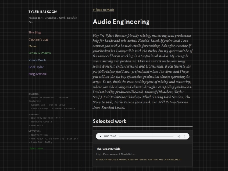Select The Great Divide track title
Screen dimensions: 228x171
[x=109, y=149]
